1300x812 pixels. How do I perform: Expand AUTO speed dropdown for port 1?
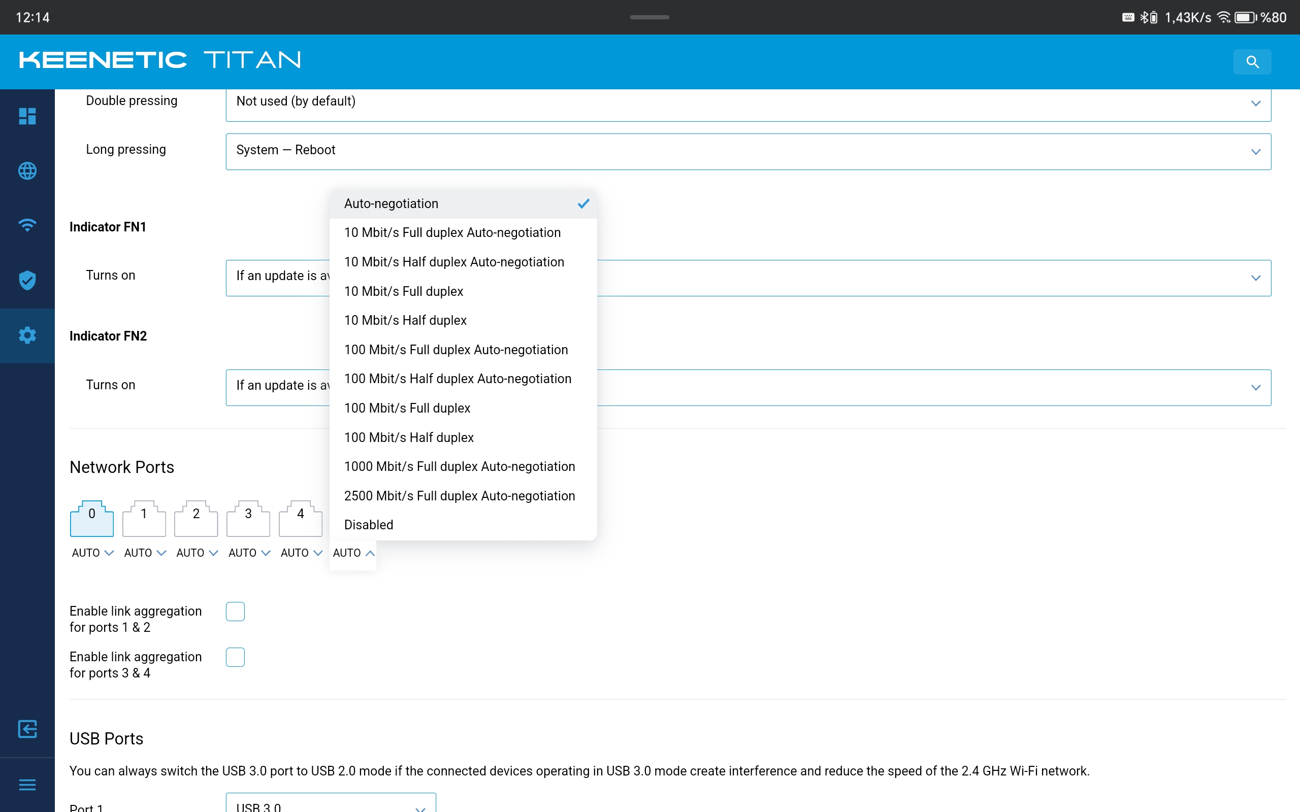click(x=145, y=553)
